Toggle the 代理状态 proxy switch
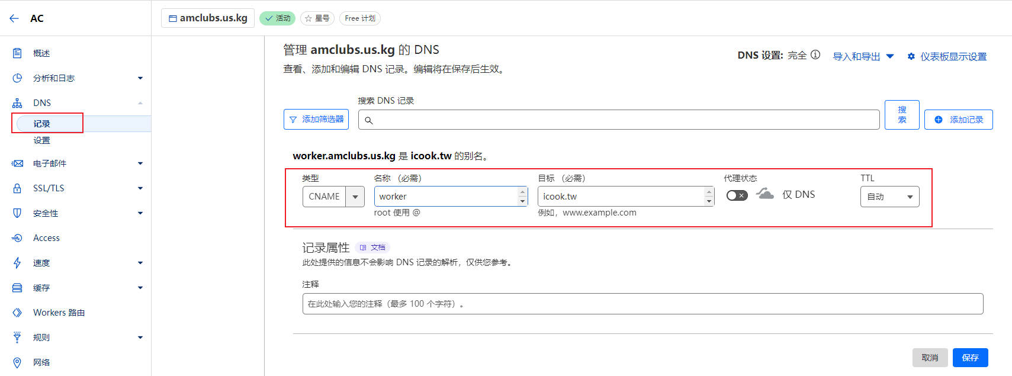 click(737, 195)
